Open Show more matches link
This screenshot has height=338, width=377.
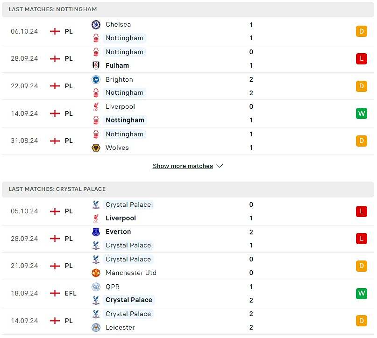pos(183,166)
